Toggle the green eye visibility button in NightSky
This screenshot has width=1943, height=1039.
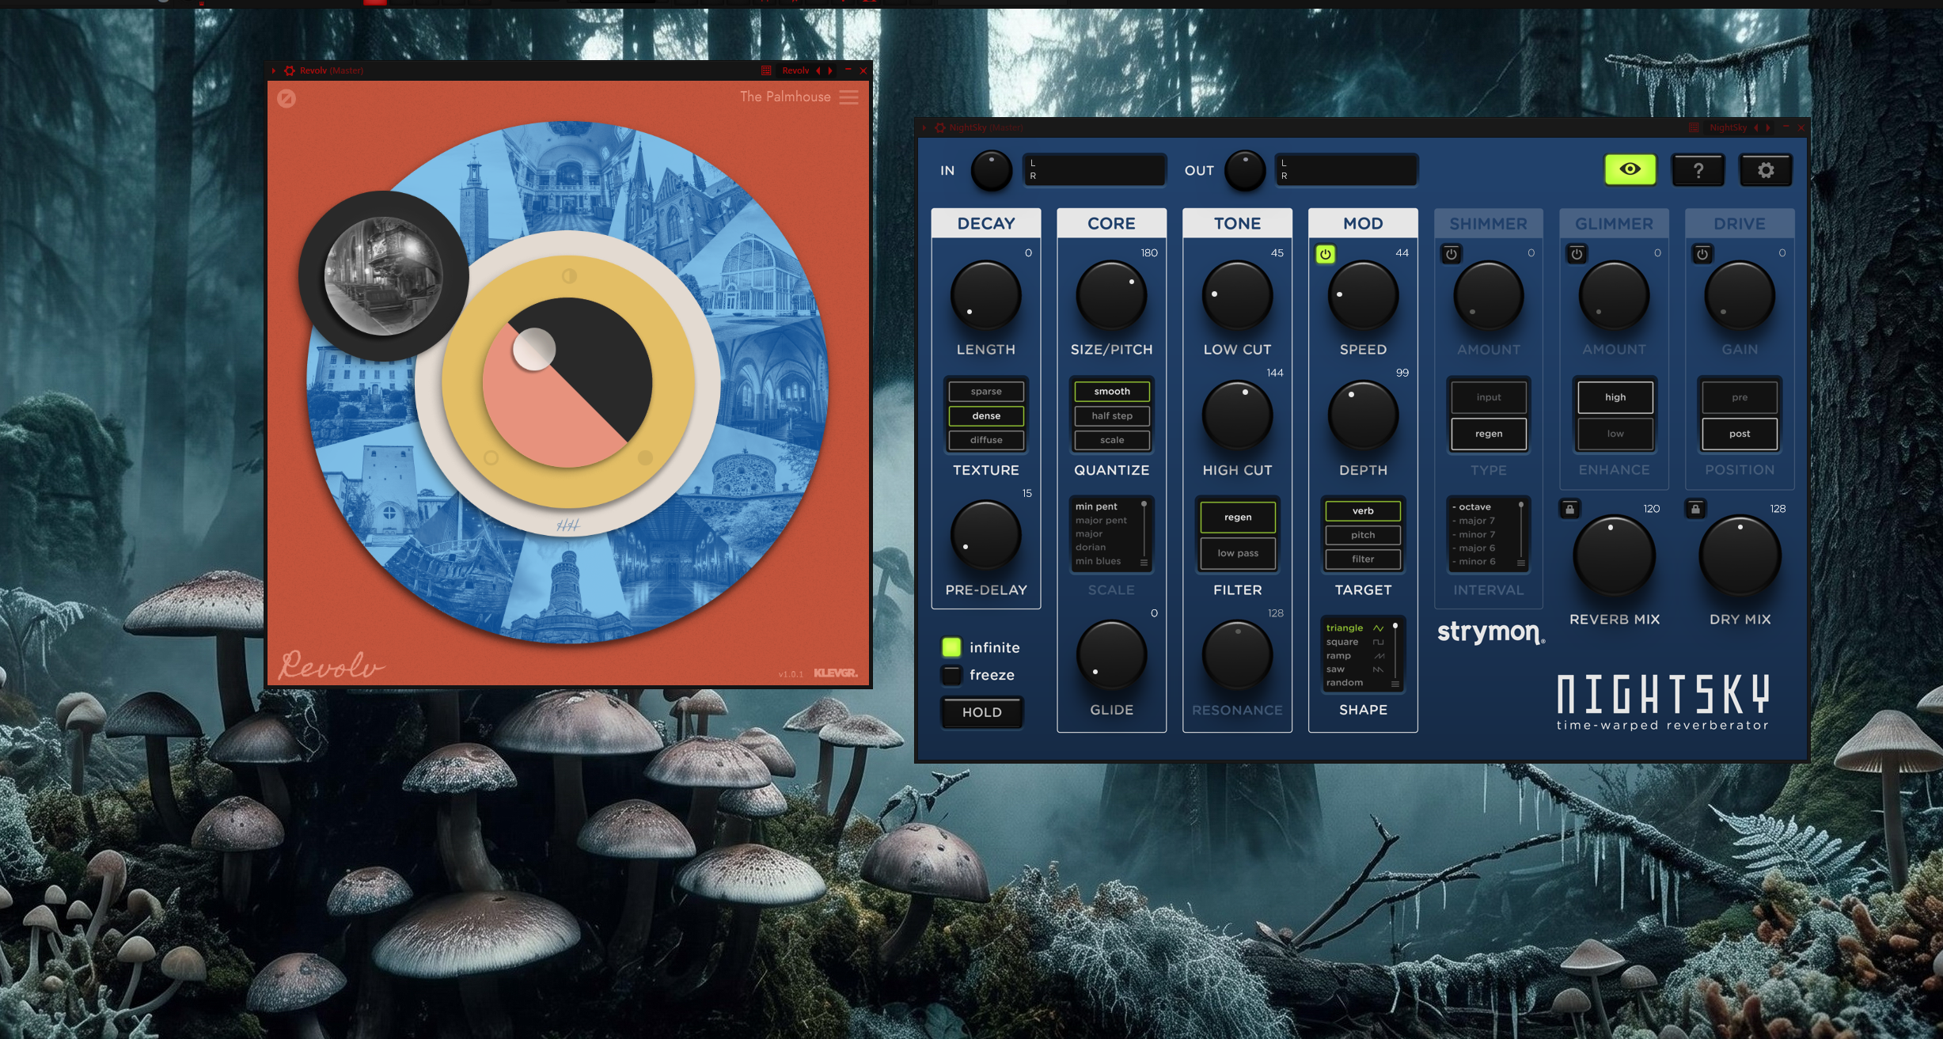pos(1630,169)
